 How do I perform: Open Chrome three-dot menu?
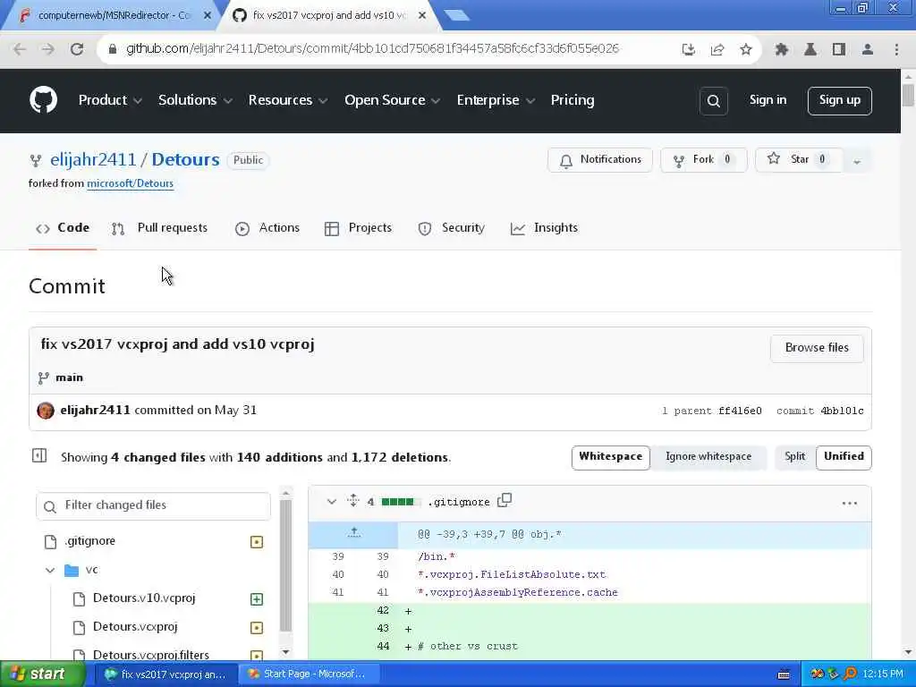[x=896, y=49]
